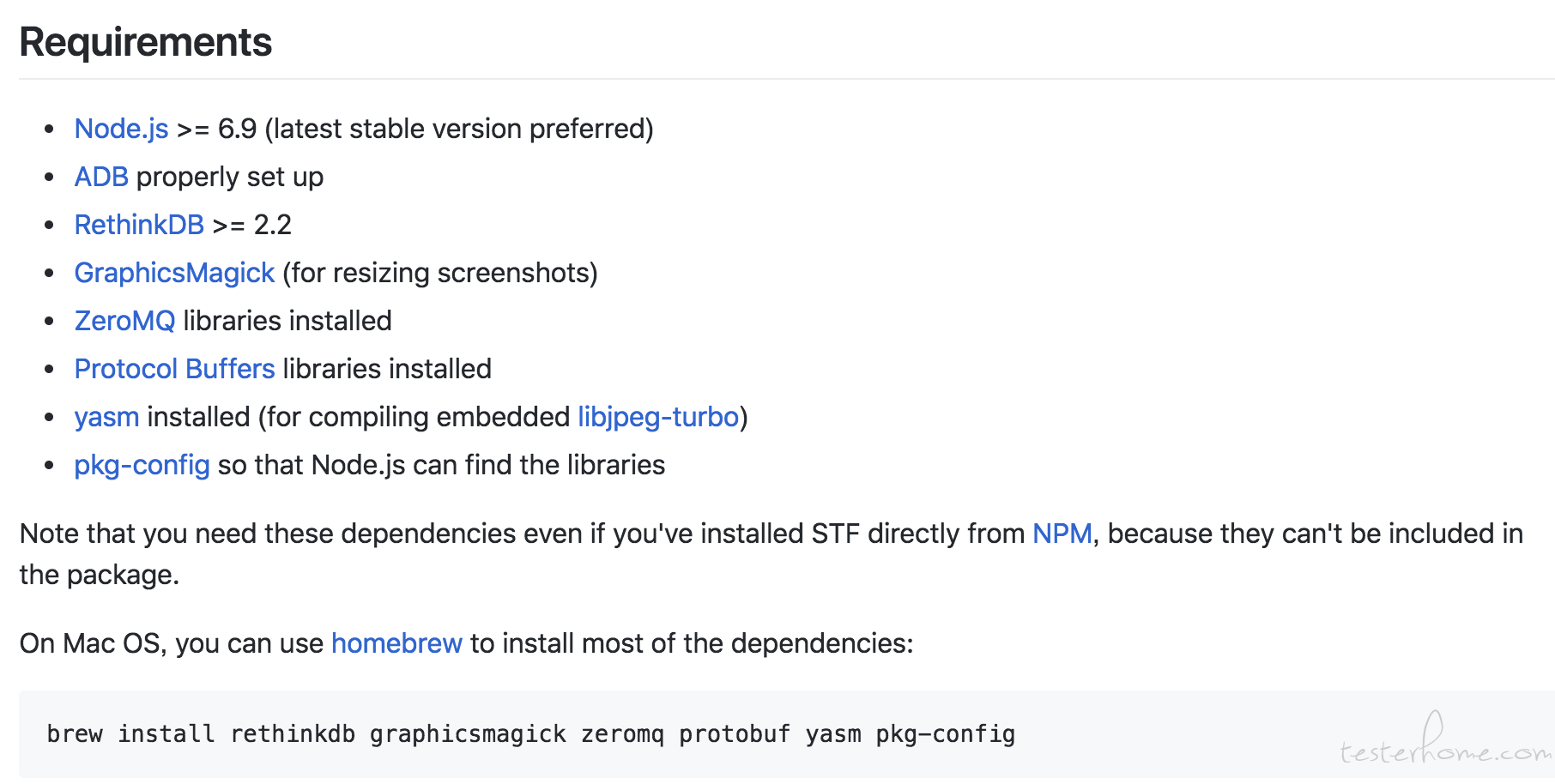
Task: Click the brew install command code block
Action: coord(787,734)
